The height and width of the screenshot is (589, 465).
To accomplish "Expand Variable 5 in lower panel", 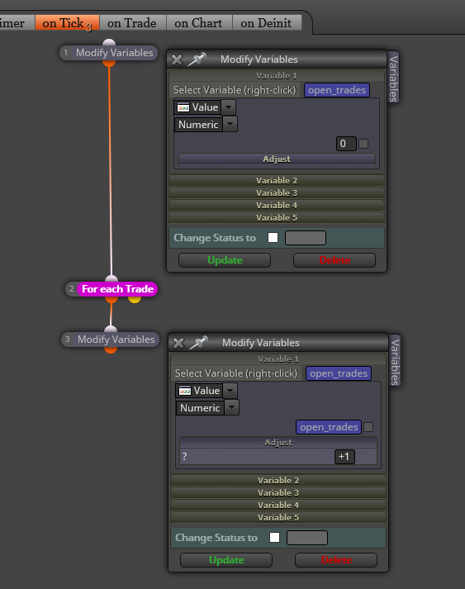I will click(278, 517).
